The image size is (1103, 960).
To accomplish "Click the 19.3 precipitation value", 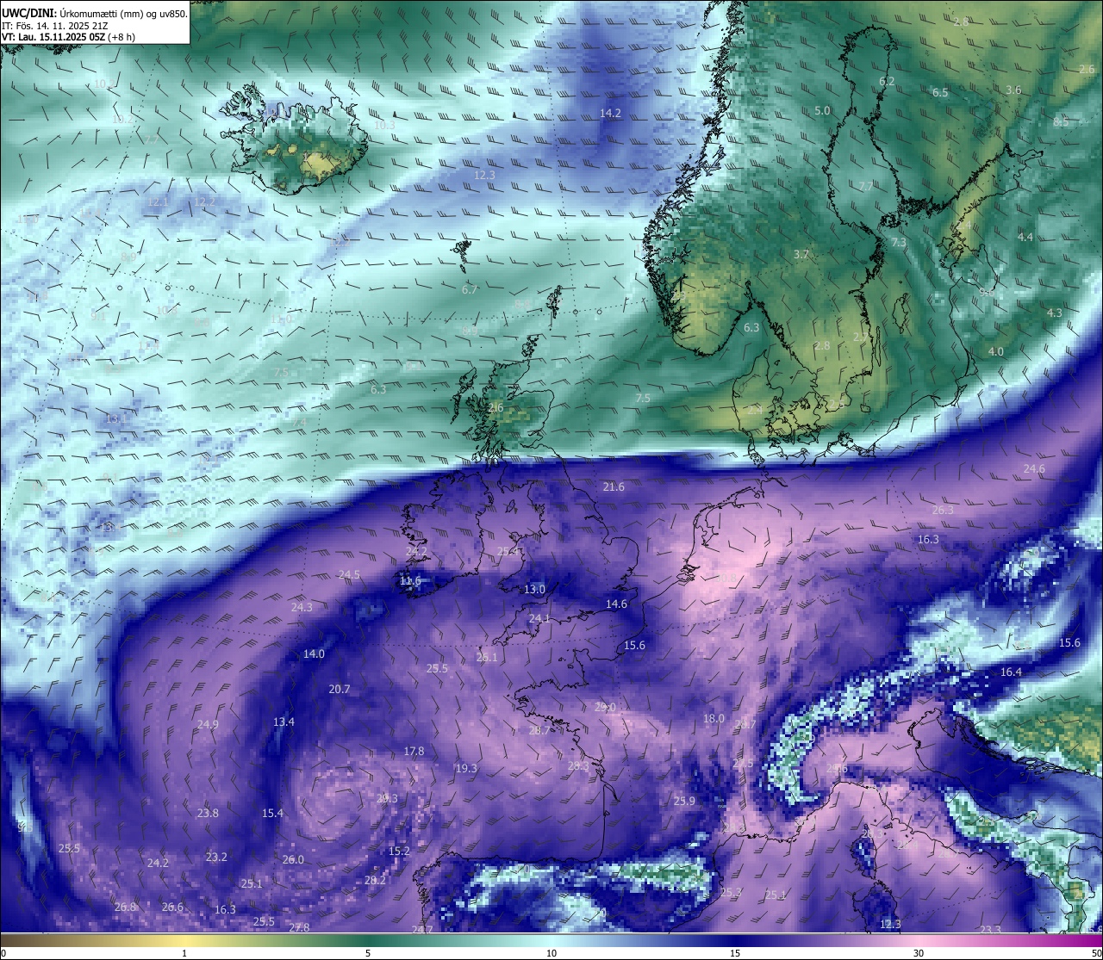I will pos(466,768).
